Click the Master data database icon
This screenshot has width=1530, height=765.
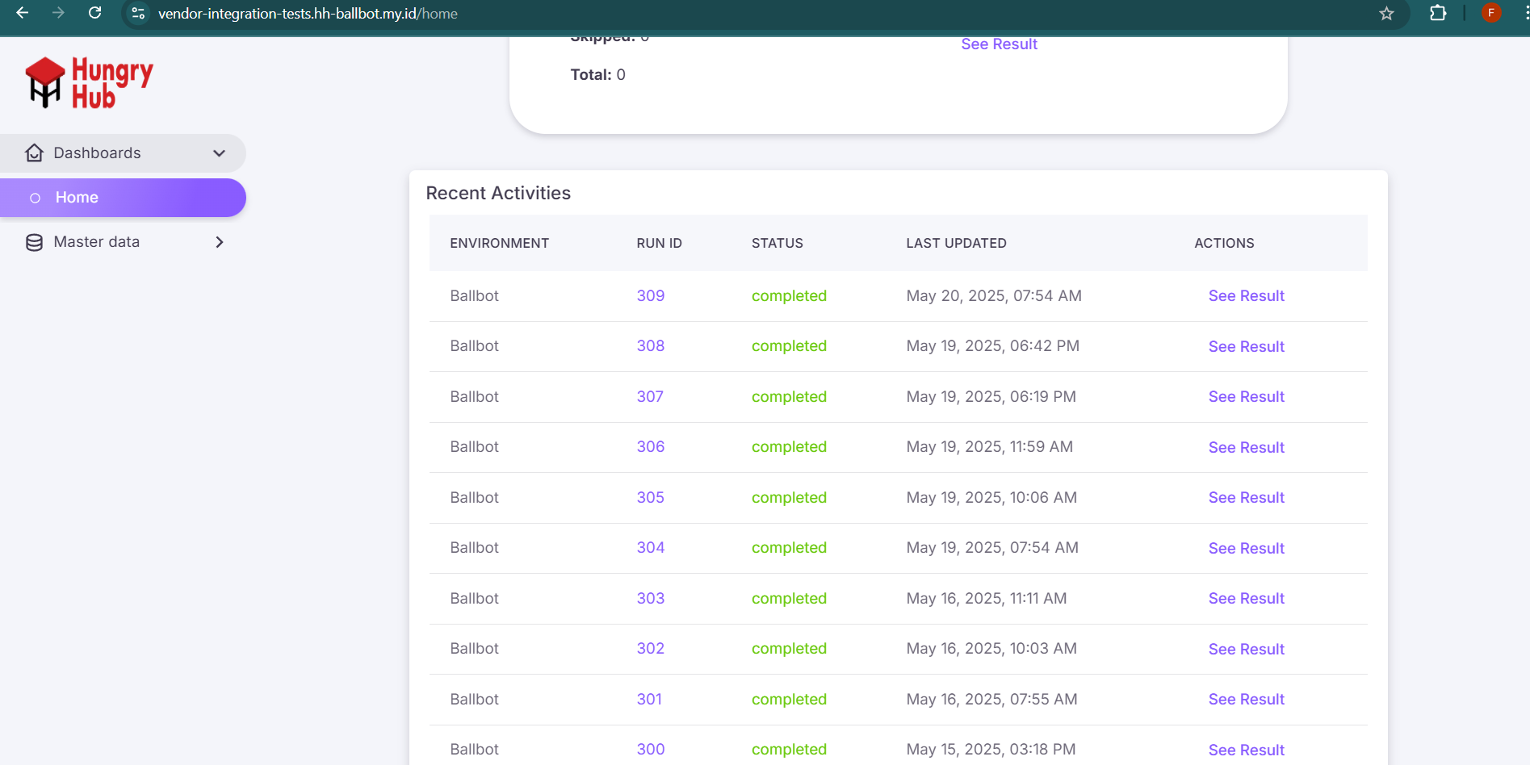click(x=34, y=242)
